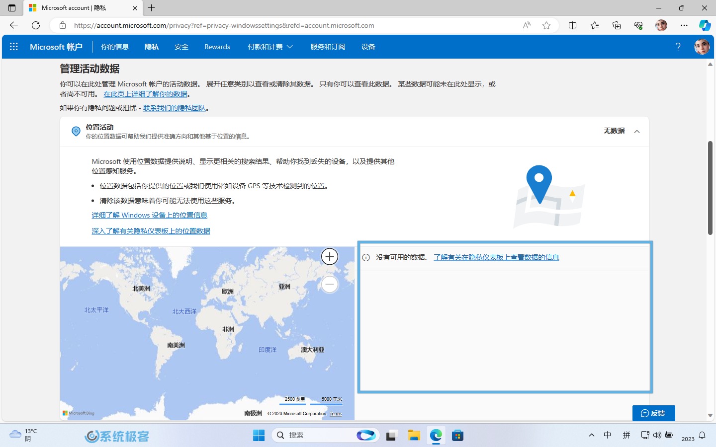The height and width of the screenshot is (447, 716).
Task: Open volume control in tray
Action: (x=657, y=435)
